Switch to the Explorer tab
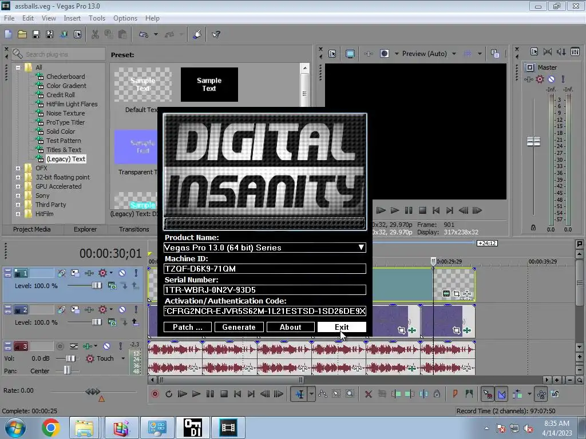The width and height of the screenshot is (586, 439). click(85, 229)
